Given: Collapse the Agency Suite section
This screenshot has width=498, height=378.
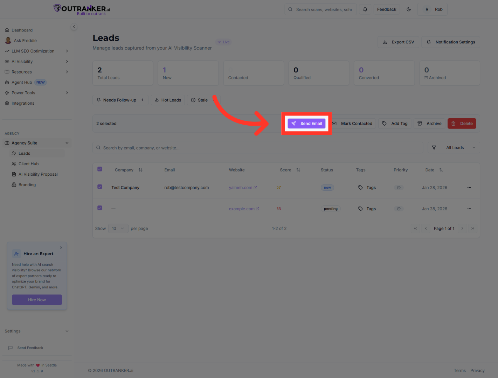Looking at the screenshot, I should (x=37, y=143).
